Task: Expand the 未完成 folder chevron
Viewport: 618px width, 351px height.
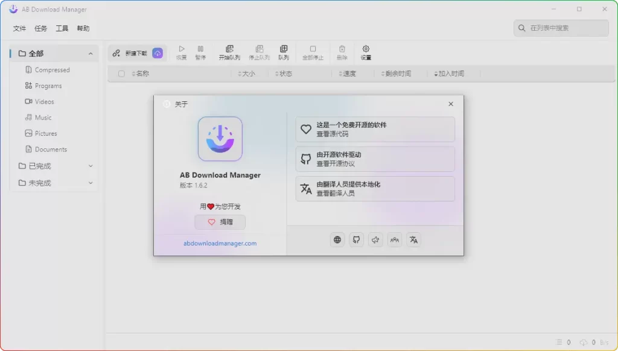Action: (x=91, y=183)
